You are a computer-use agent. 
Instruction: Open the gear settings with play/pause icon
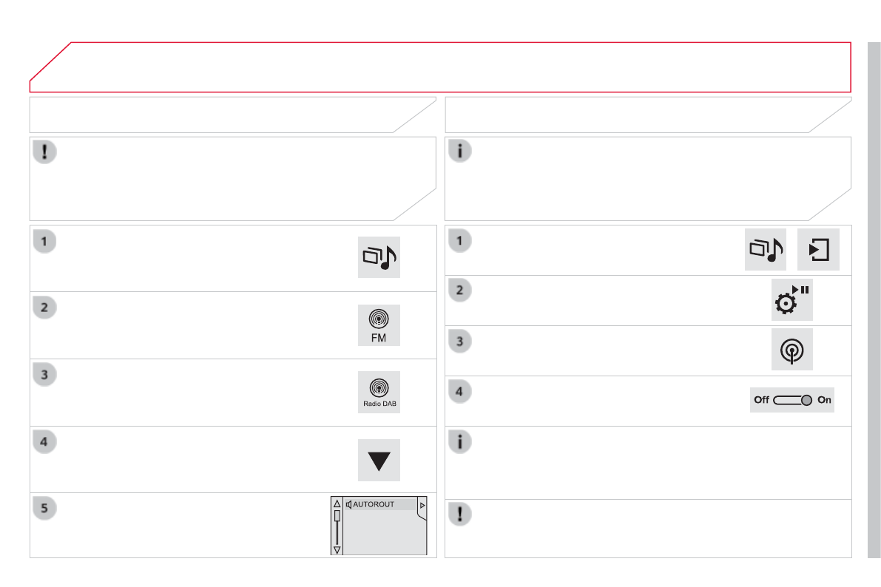click(792, 299)
